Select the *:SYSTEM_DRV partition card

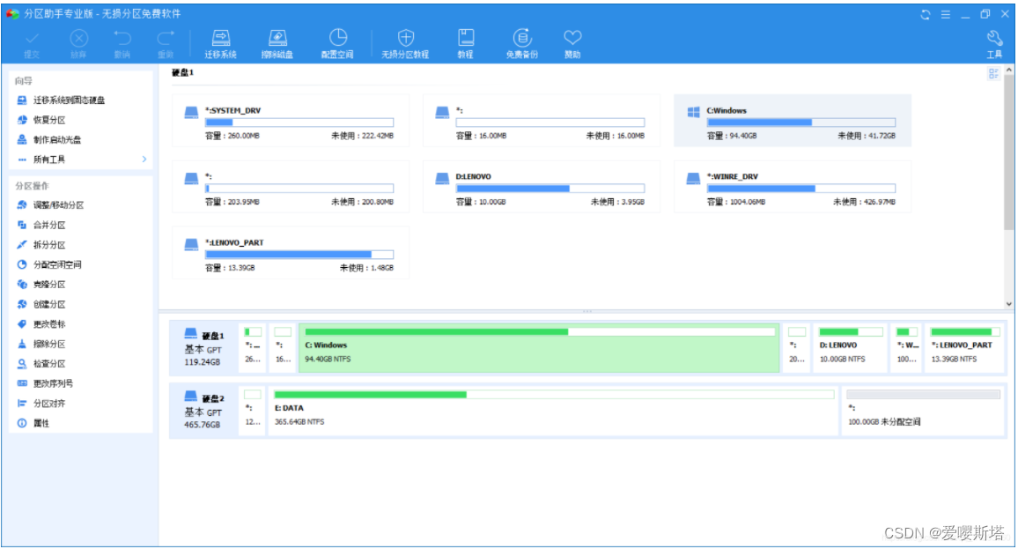291,121
